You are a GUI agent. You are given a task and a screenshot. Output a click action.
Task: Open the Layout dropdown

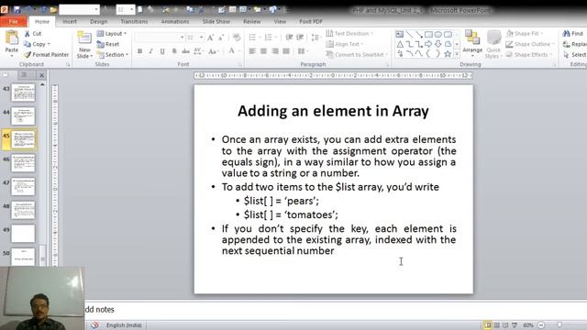(112, 34)
